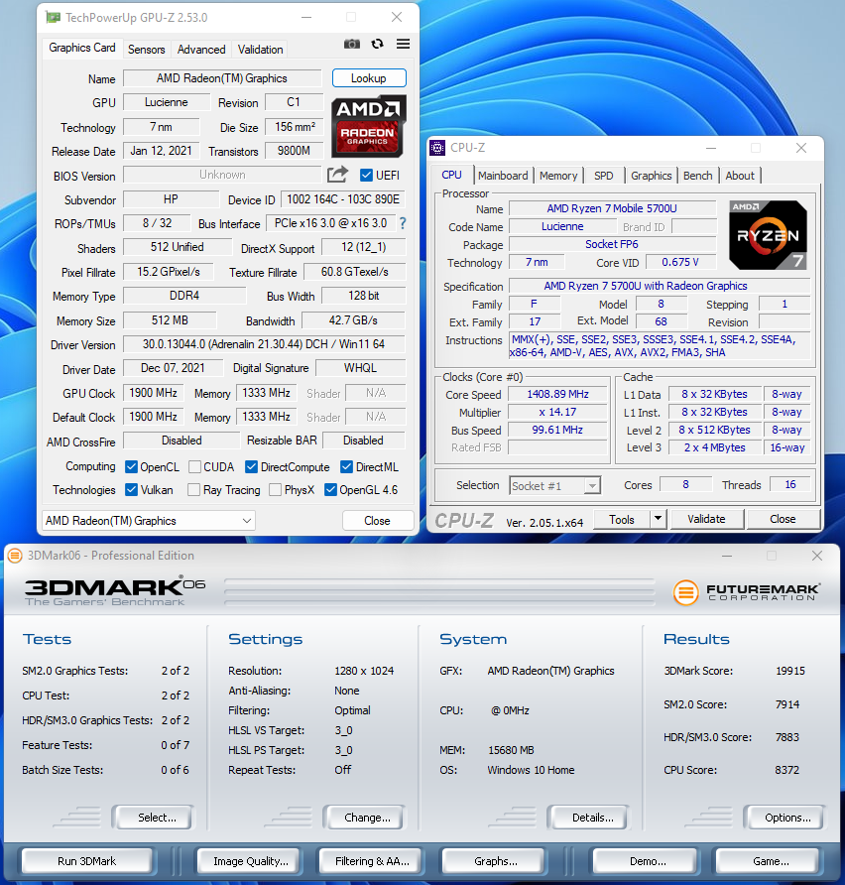Click the Close button in GPU-Z

[x=377, y=521]
